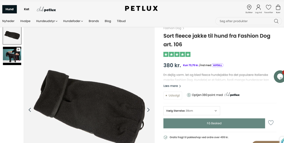Show previous product image with left arrow

pyautogui.click(x=30, y=110)
